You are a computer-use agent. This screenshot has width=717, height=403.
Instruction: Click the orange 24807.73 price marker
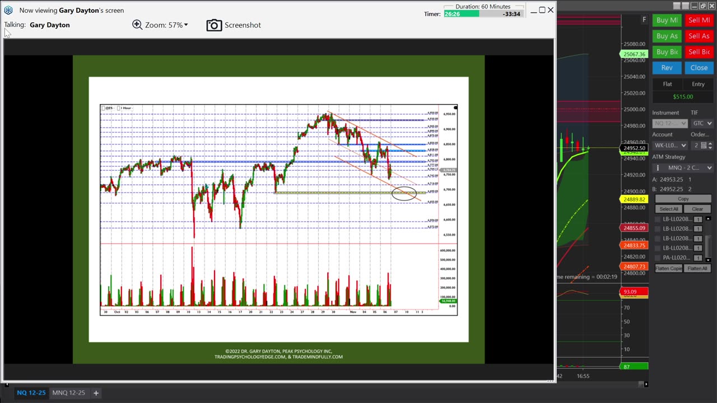[x=634, y=266]
